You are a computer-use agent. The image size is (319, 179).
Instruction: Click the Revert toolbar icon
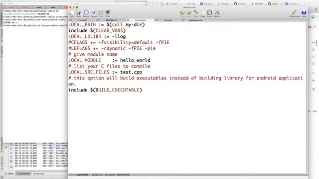tap(94, 13)
